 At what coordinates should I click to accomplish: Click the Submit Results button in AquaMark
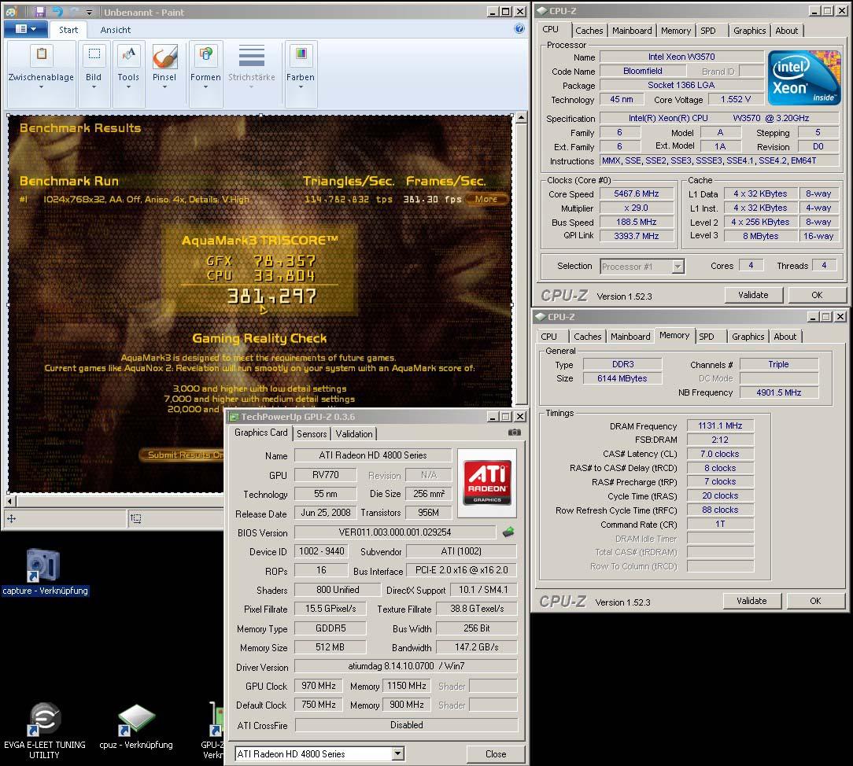click(x=183, y=455)
